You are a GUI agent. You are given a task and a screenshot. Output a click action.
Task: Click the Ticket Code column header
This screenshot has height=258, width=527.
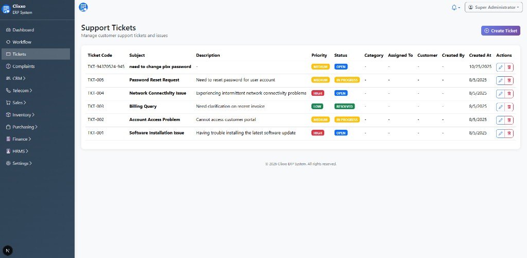click(100, 55)
